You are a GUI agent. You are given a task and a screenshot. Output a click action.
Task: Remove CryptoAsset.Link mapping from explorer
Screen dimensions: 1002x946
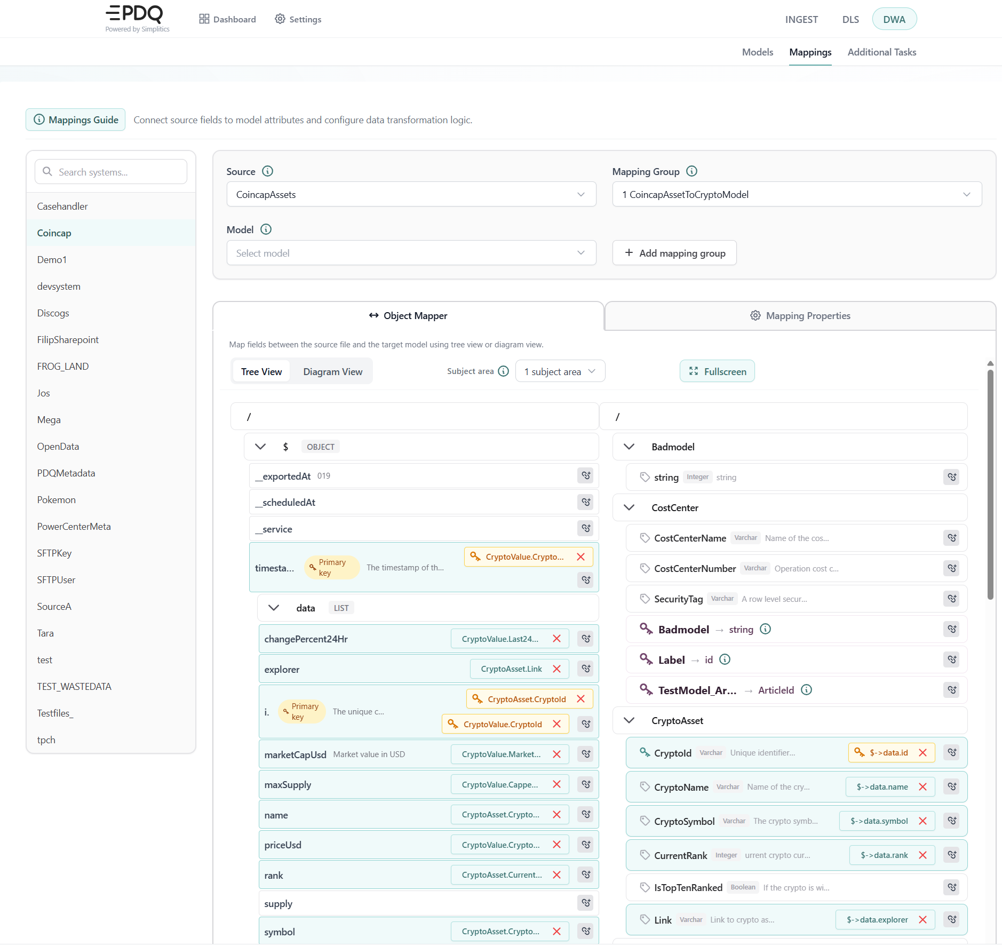click(556, 669)
